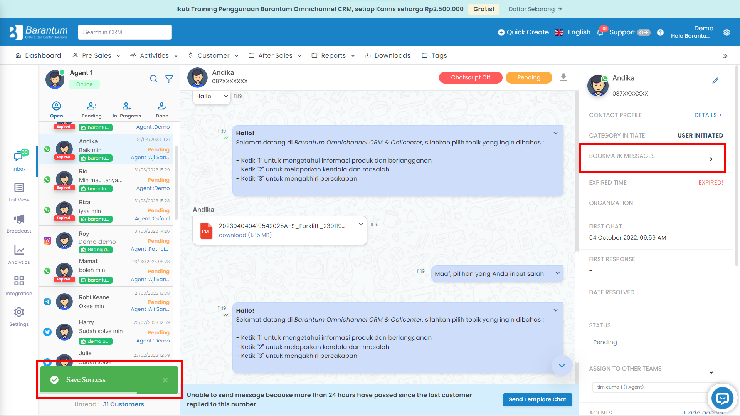The height and width of the screenshot is (416, 740).
Task: Click 31 Customers unread link
Action: click(x=123, y=404)
